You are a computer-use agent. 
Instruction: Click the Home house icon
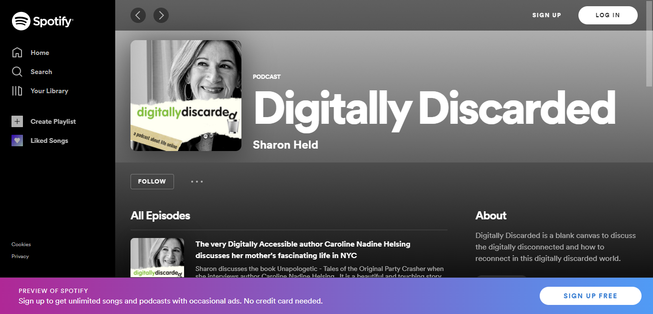coord(17,53)
